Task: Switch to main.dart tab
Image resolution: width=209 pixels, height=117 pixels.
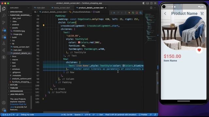Action: (x=40, y=8)
